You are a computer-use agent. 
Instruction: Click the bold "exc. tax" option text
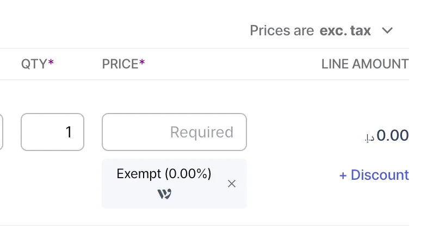(x=345, y=30)
